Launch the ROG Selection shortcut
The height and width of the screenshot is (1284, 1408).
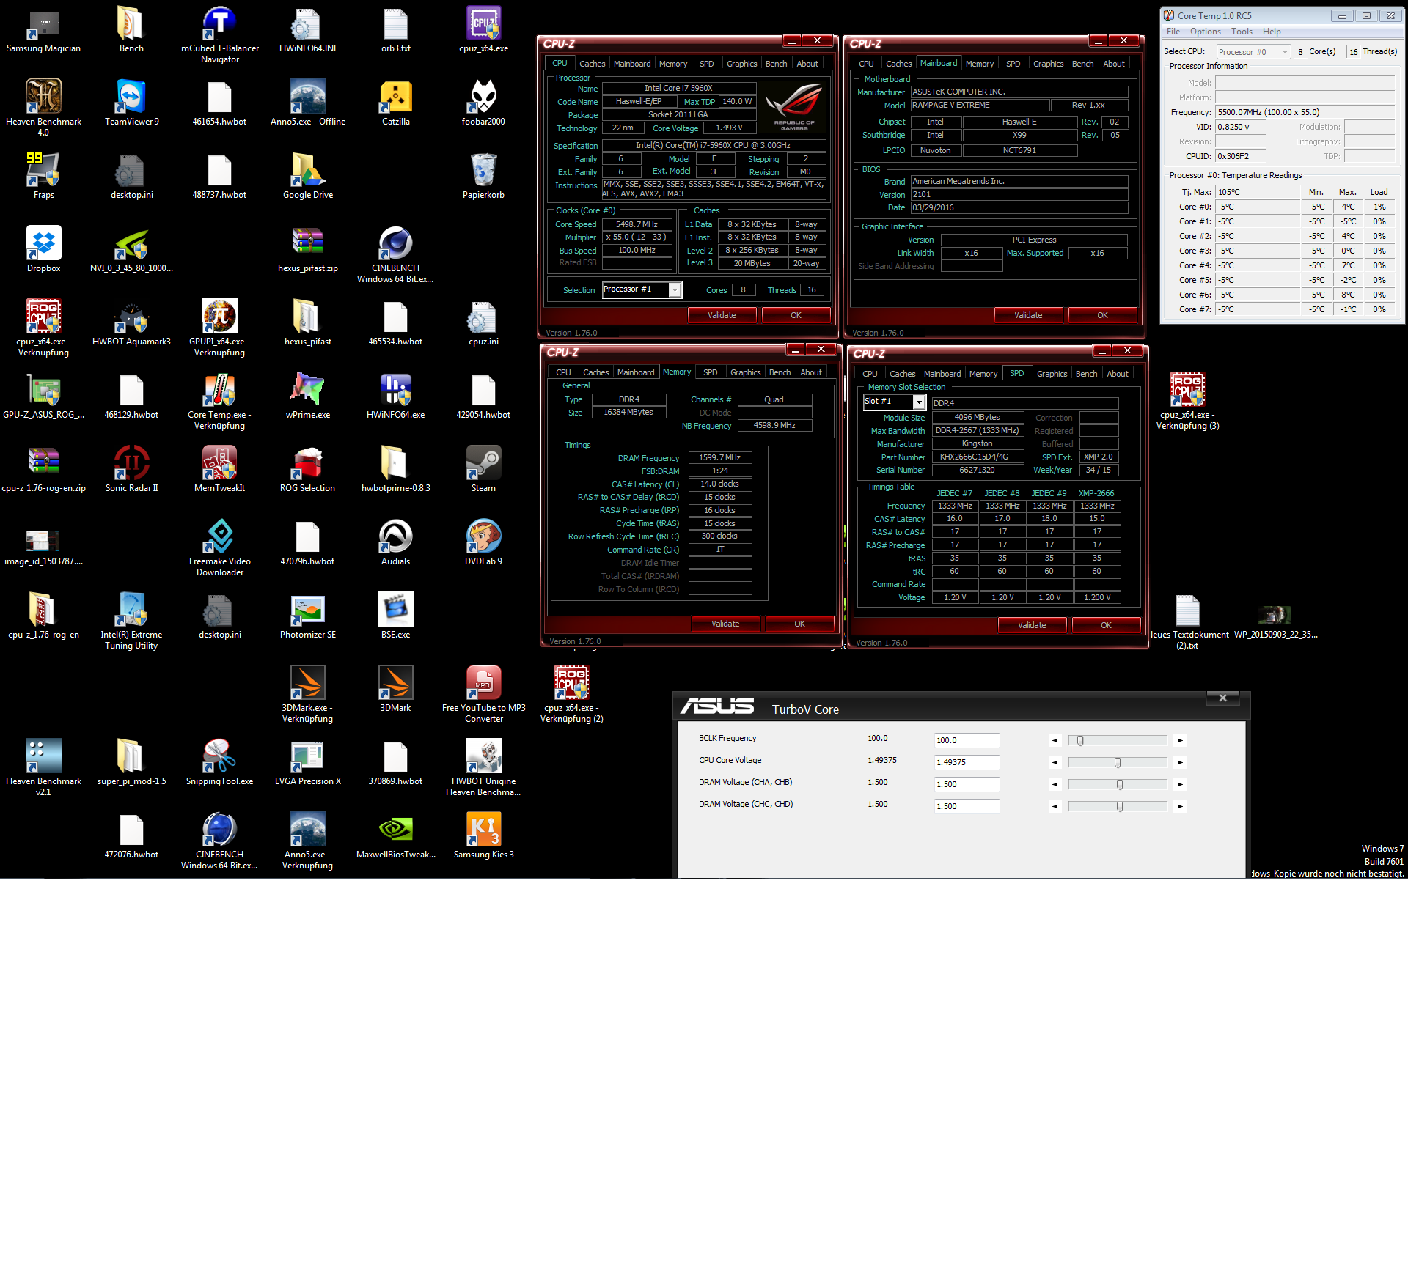(x=307, y=470)
